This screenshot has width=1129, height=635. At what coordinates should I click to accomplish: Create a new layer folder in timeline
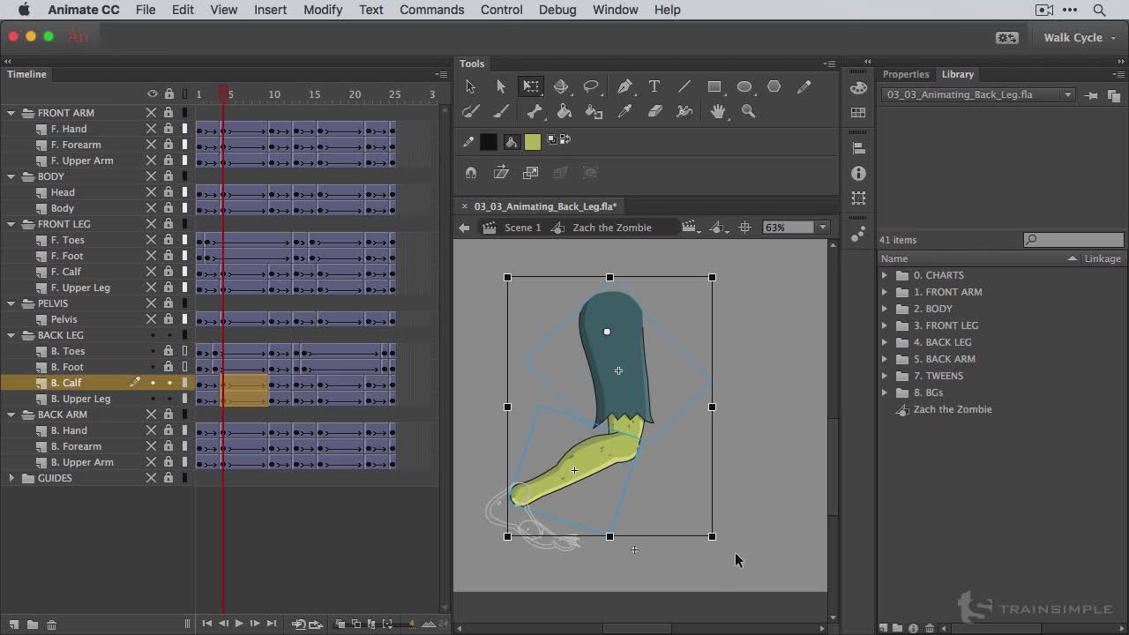32,624
